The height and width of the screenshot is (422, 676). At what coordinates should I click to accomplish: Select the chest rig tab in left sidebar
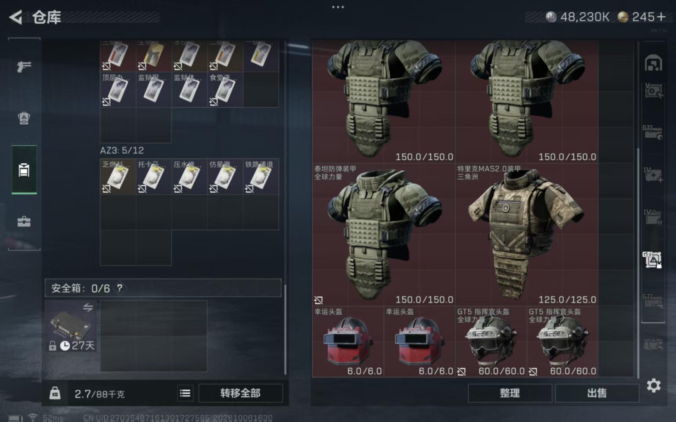click(24, 170)
